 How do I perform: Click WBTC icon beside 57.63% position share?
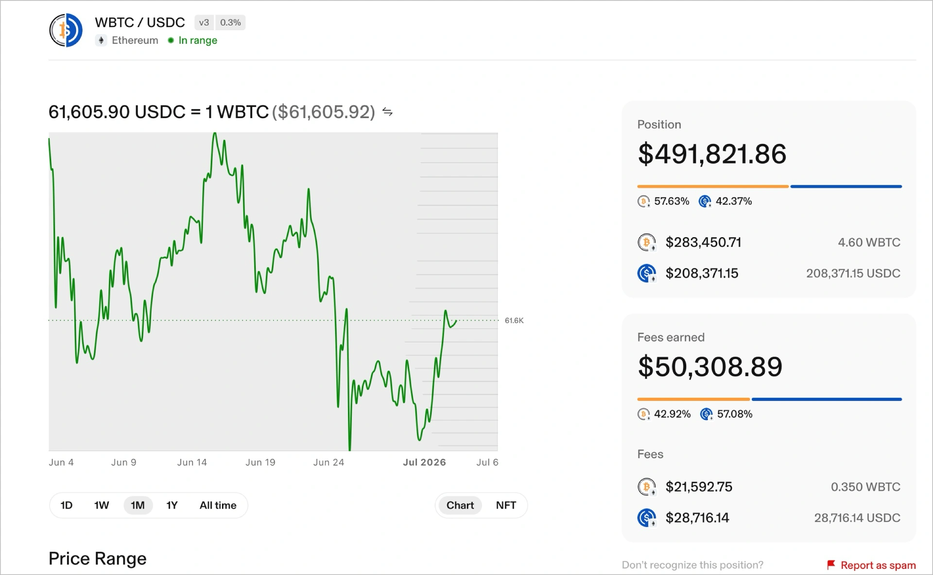(643, 201)
